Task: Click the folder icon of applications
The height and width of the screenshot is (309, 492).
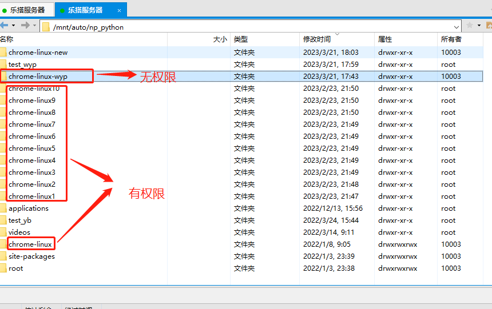Action: click(3, 208)
